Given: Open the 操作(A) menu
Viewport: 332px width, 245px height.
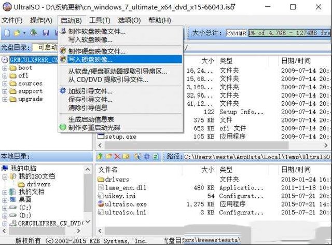Looking at the screenshot, I should tap(41, 20).
